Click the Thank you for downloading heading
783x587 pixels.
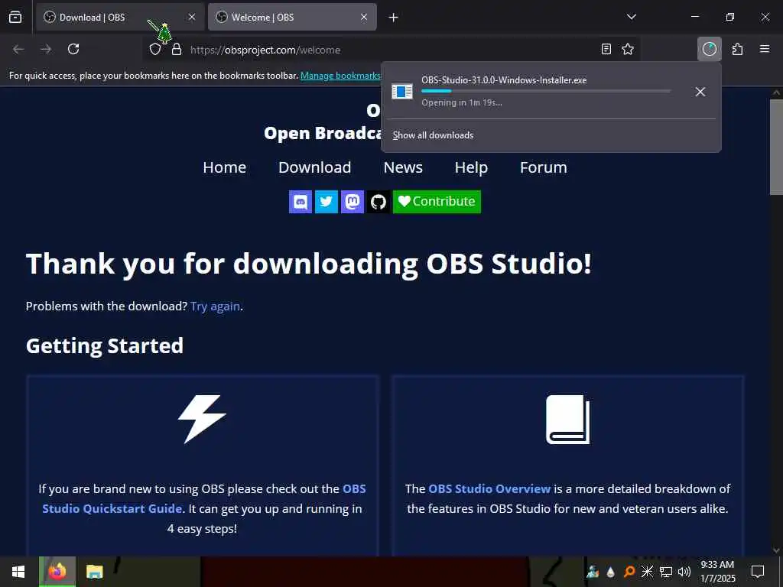(x=309, y=264)
